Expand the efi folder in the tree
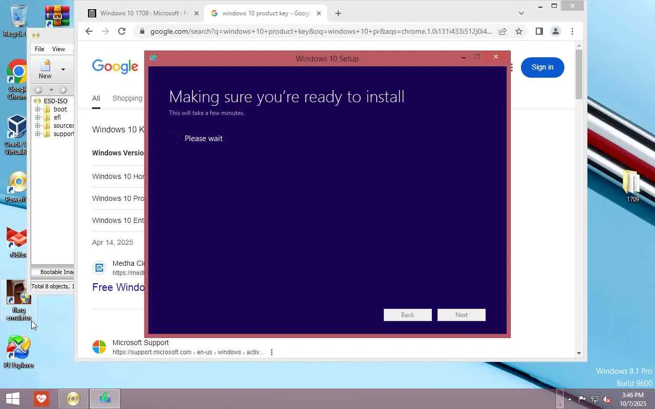655x409 pixels. [37, 118]
